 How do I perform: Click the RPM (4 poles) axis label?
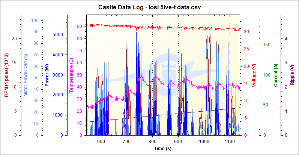pos(6,75)
